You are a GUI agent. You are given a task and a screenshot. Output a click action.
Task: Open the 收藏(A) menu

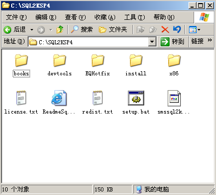[x=105, y=17]
